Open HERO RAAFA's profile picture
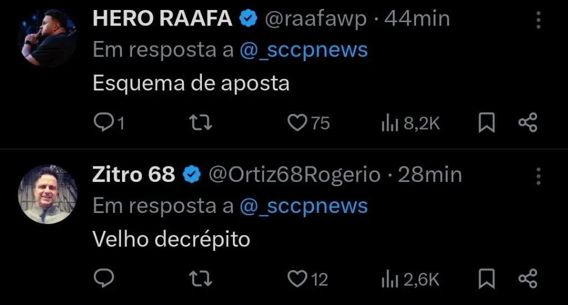The image size is (568, 305). 47,38
